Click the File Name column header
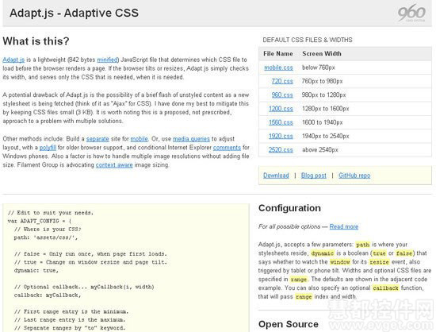This screenshot has width=436, height=332. (x=278, y=53)
